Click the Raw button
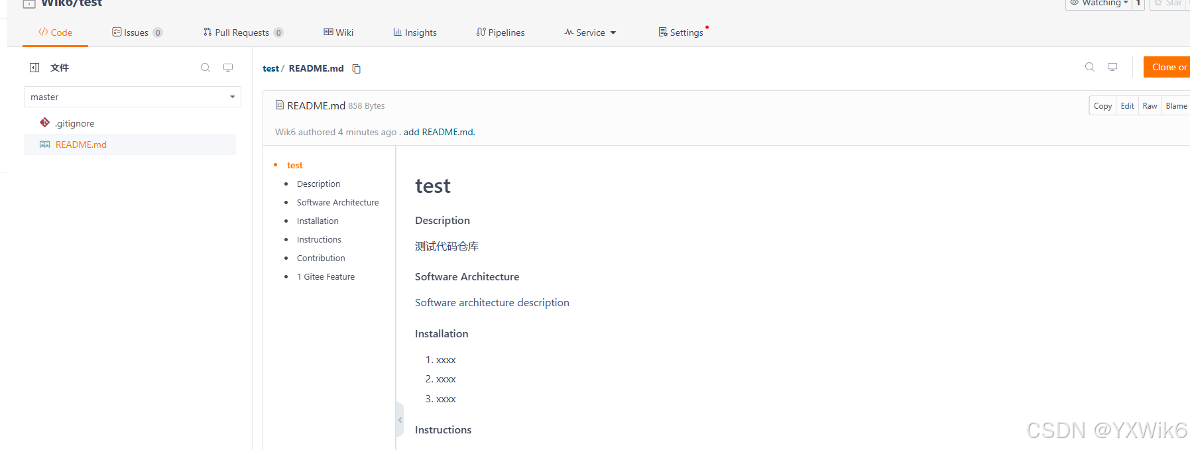Screen dimensions: 1190x450 point(1150,106)
